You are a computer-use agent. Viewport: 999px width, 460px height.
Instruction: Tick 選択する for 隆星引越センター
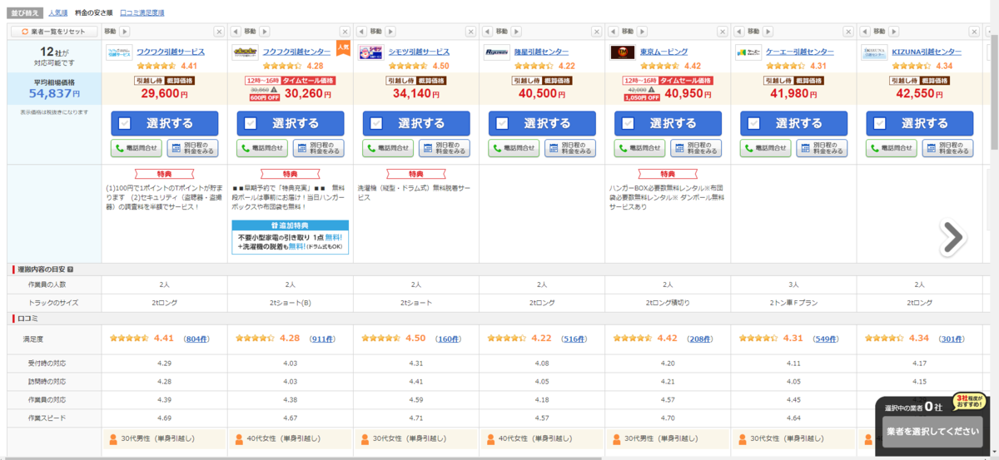541,123
